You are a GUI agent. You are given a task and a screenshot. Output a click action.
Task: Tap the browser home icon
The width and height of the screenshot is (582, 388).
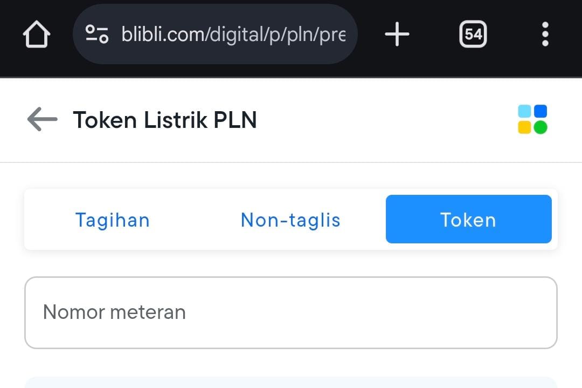coord(37,34)
